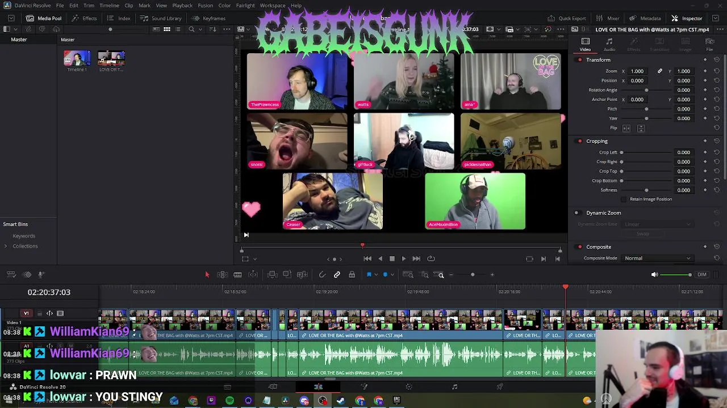The image size is (727, 408).
Task: Activate the Trim Edit Mode tool
Action: pos(223,275)
